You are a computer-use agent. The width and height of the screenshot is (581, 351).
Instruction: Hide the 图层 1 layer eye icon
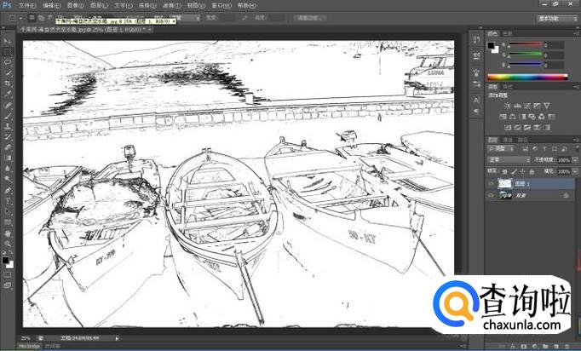tap(492, 184)
